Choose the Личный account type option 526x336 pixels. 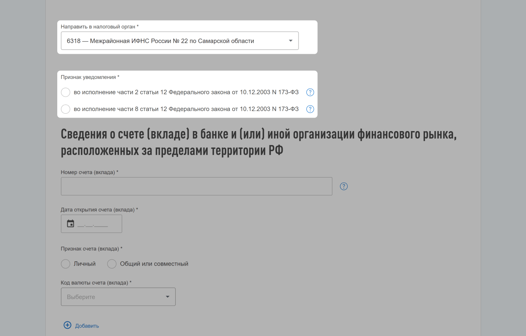tap(65, 264)
